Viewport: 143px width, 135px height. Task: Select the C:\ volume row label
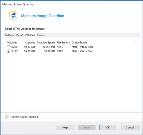[x=17, y=47]
